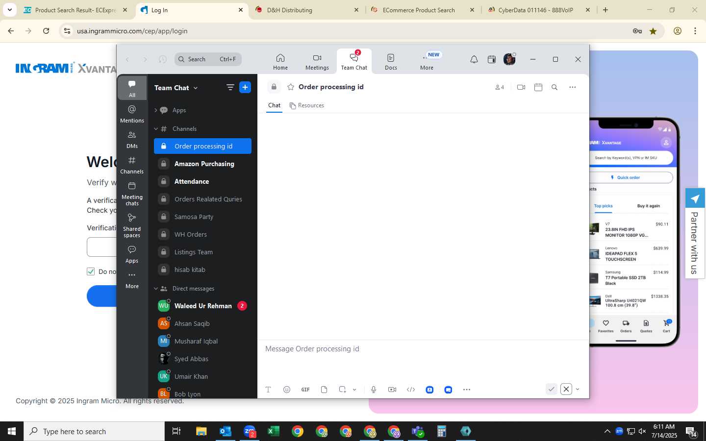The image size is (706, 441).
Task: Click the file attachment icon
Action: click(324, 390)
